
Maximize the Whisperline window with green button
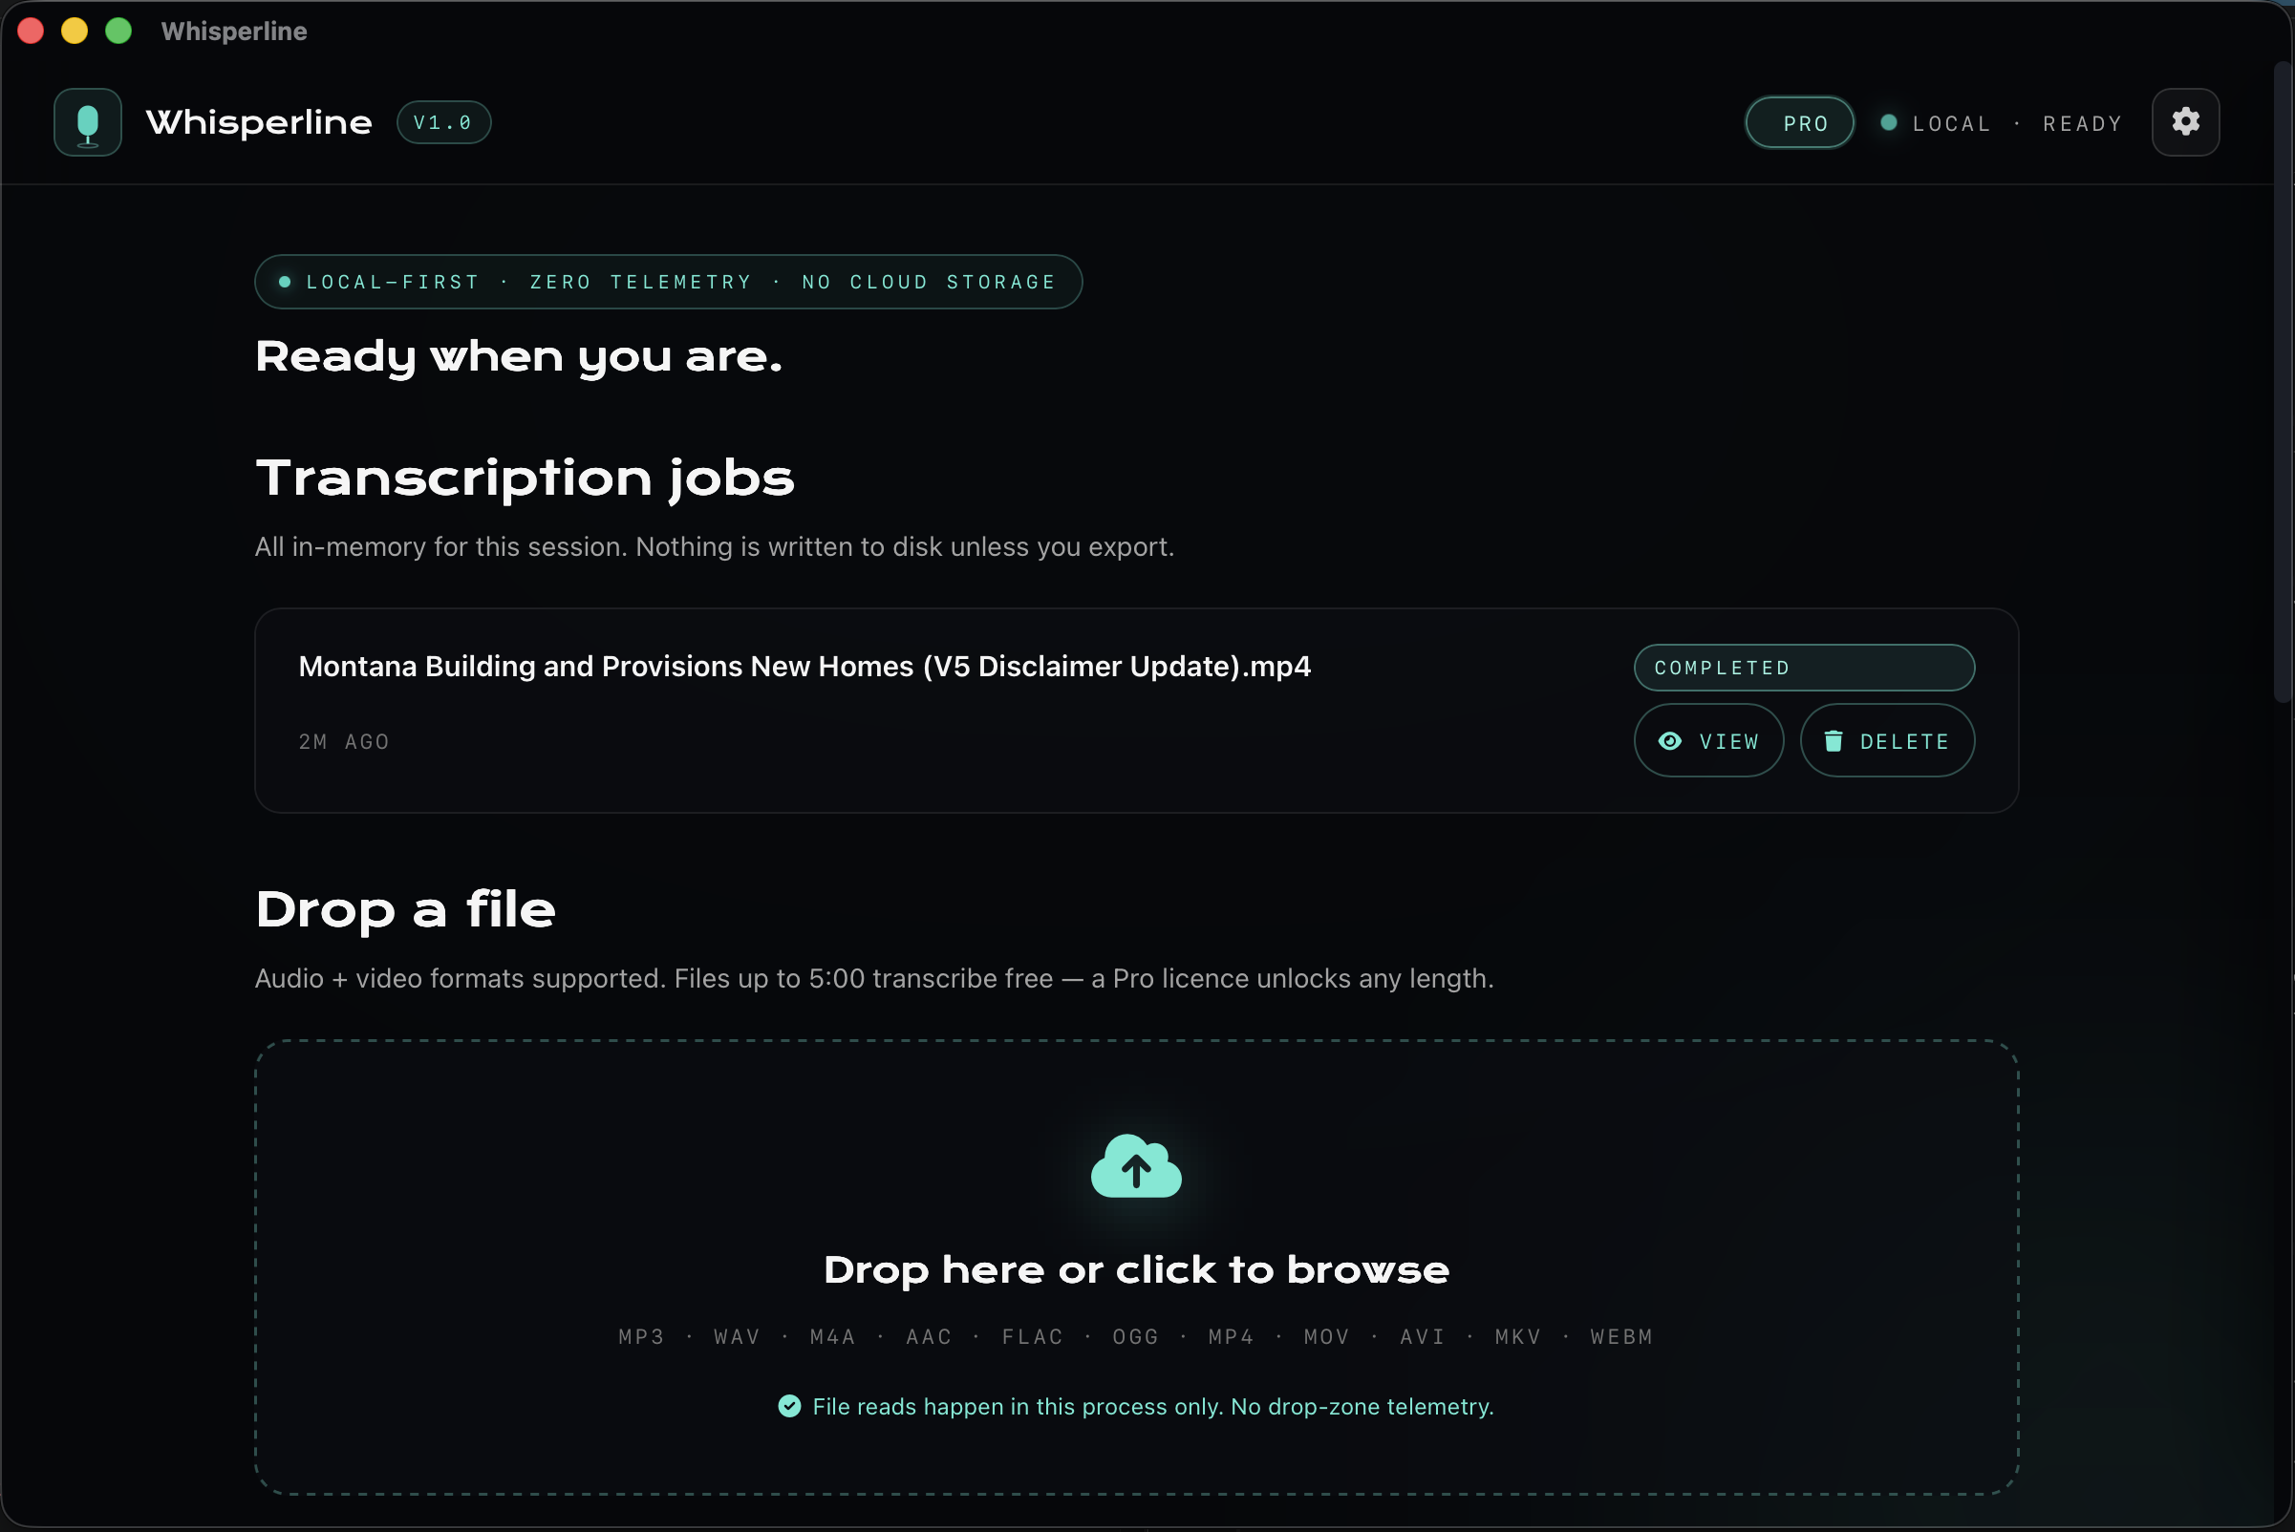[118, 32]
